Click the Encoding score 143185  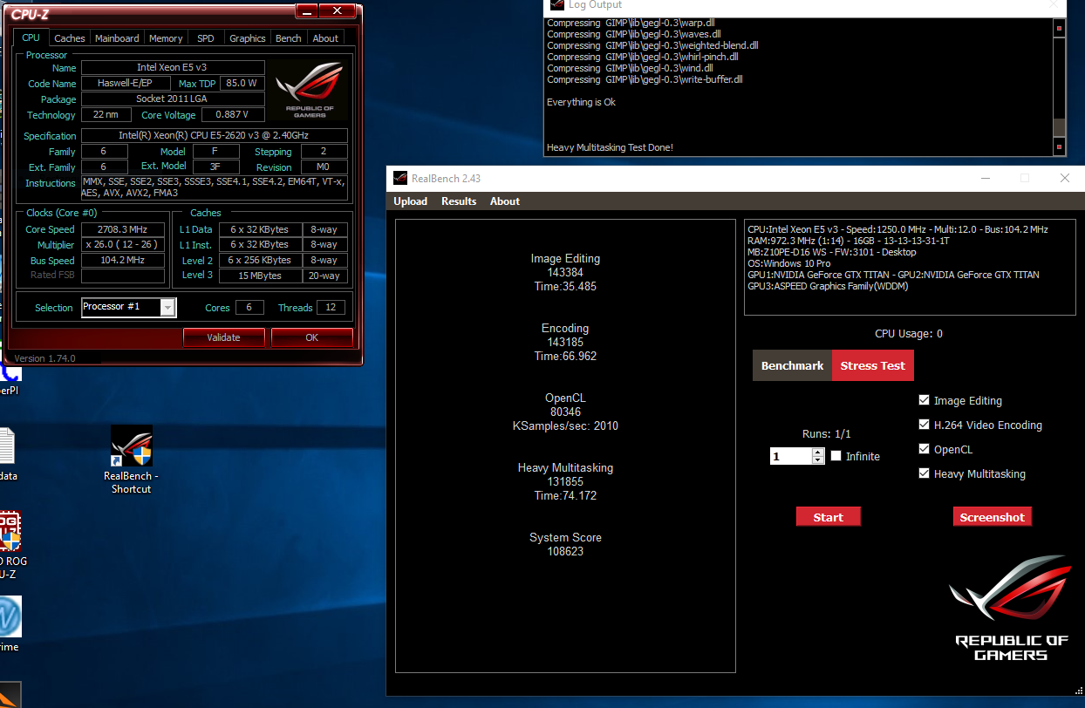[x=565, y=342]
